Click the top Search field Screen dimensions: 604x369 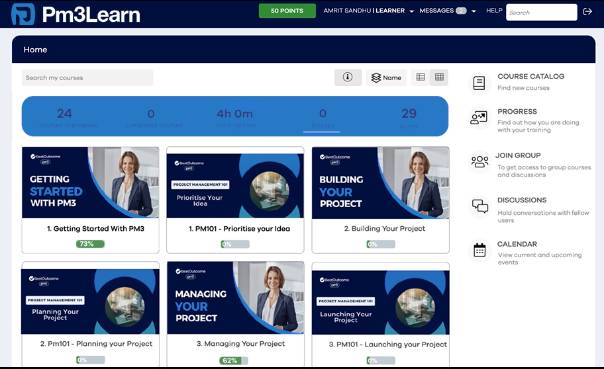click(541, 13)
